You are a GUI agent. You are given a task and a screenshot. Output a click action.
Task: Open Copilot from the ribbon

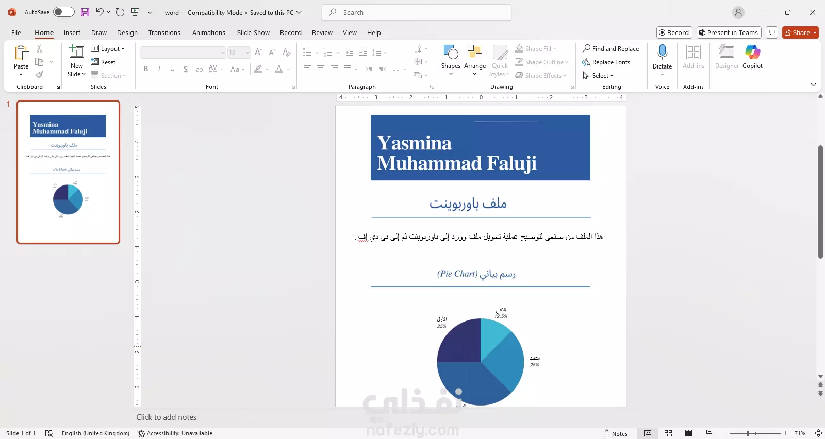coord(752,52)
